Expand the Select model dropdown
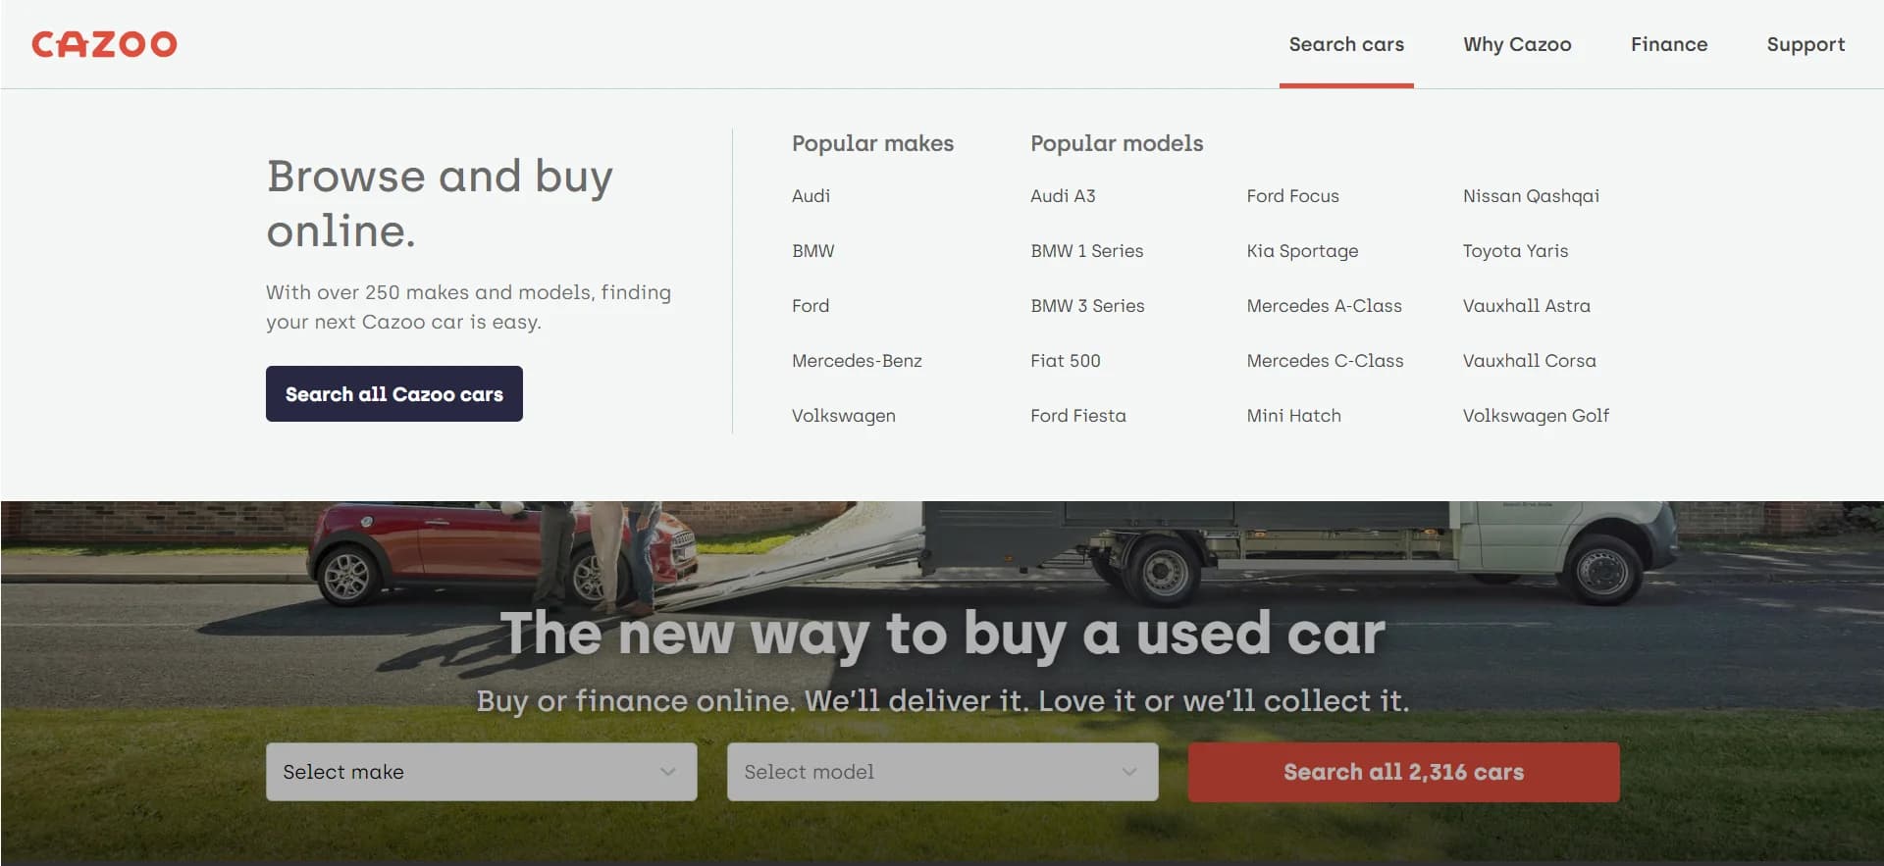 pyautogui.click(x=941, y=772)
